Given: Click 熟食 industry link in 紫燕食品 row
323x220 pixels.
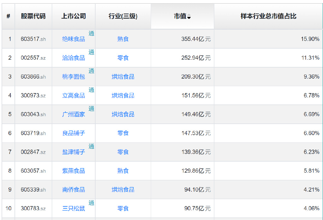Looking at the screenshot, I should (123, 171).
